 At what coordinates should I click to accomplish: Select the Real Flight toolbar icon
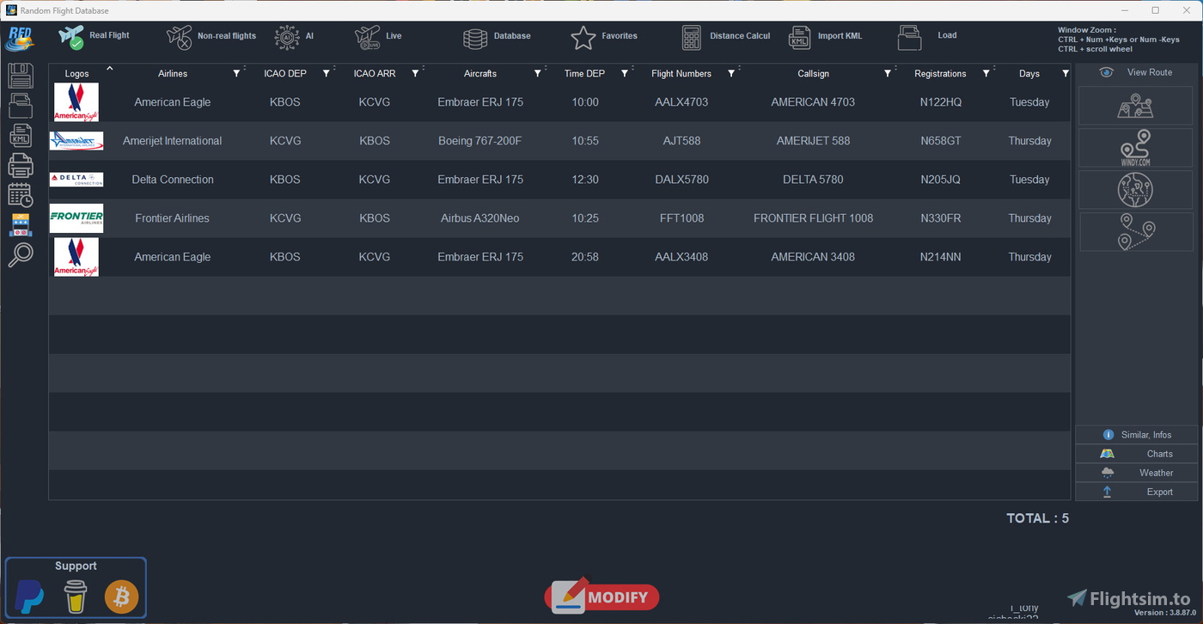[x=70, y=37]
